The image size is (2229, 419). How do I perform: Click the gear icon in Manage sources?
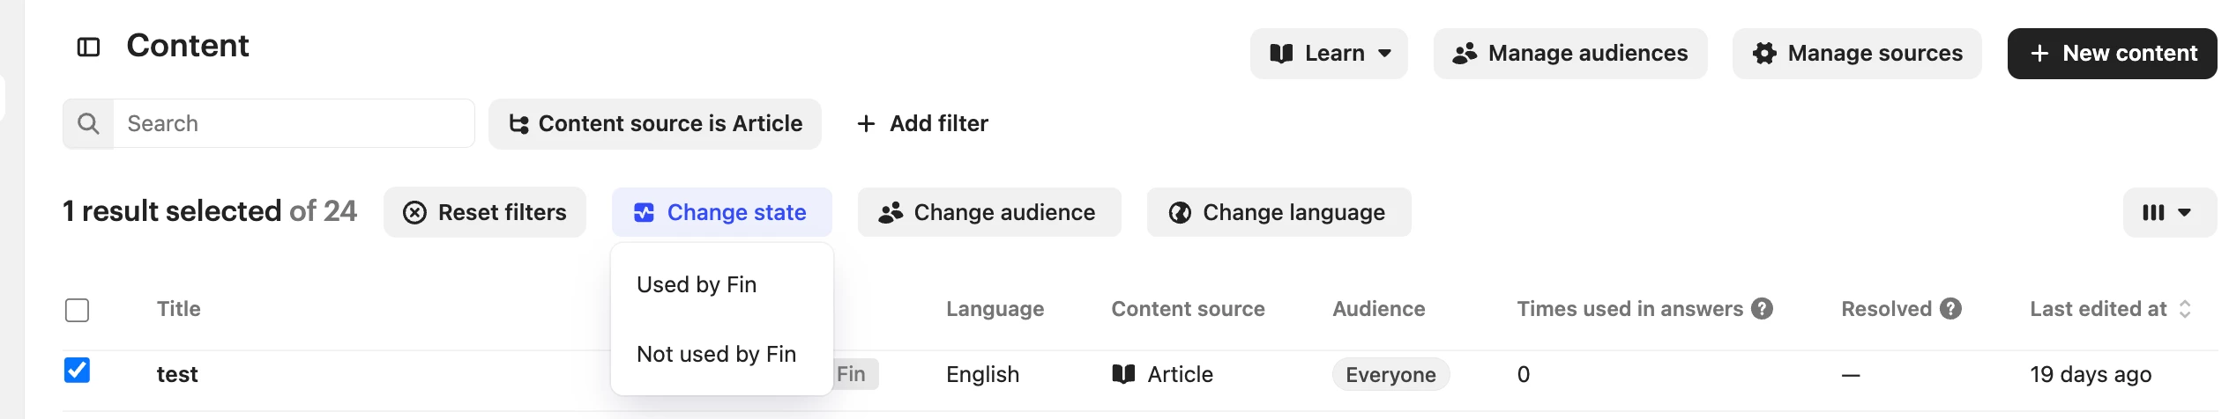(x=1764, y=54)
